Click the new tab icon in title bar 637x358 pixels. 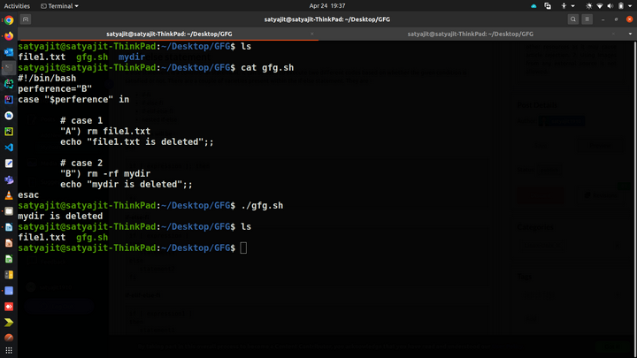pyautogui.click(x=25, y=19)
